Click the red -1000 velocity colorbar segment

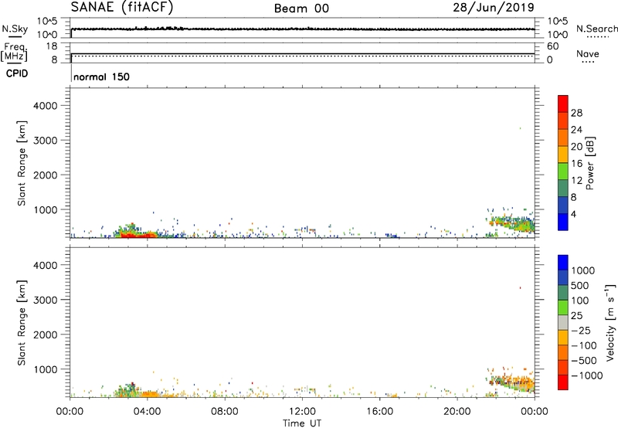[x=563, y=382]
